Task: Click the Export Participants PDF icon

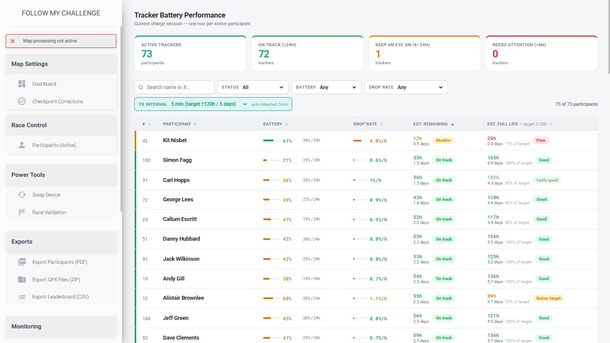Action: click(22, 262)
